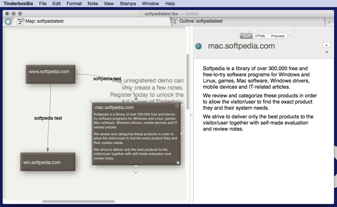Add a new tab with plus button

[x=329, y=22]
